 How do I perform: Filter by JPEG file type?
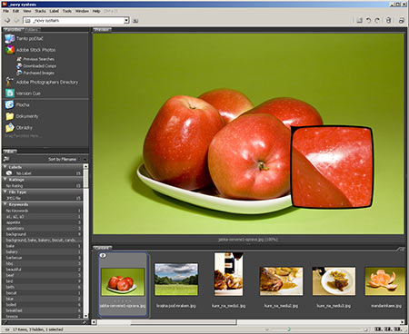tap(43, 198)
